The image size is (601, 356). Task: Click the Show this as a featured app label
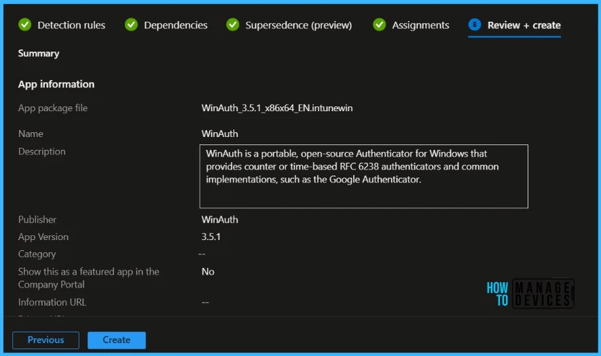tap(88, 278)
